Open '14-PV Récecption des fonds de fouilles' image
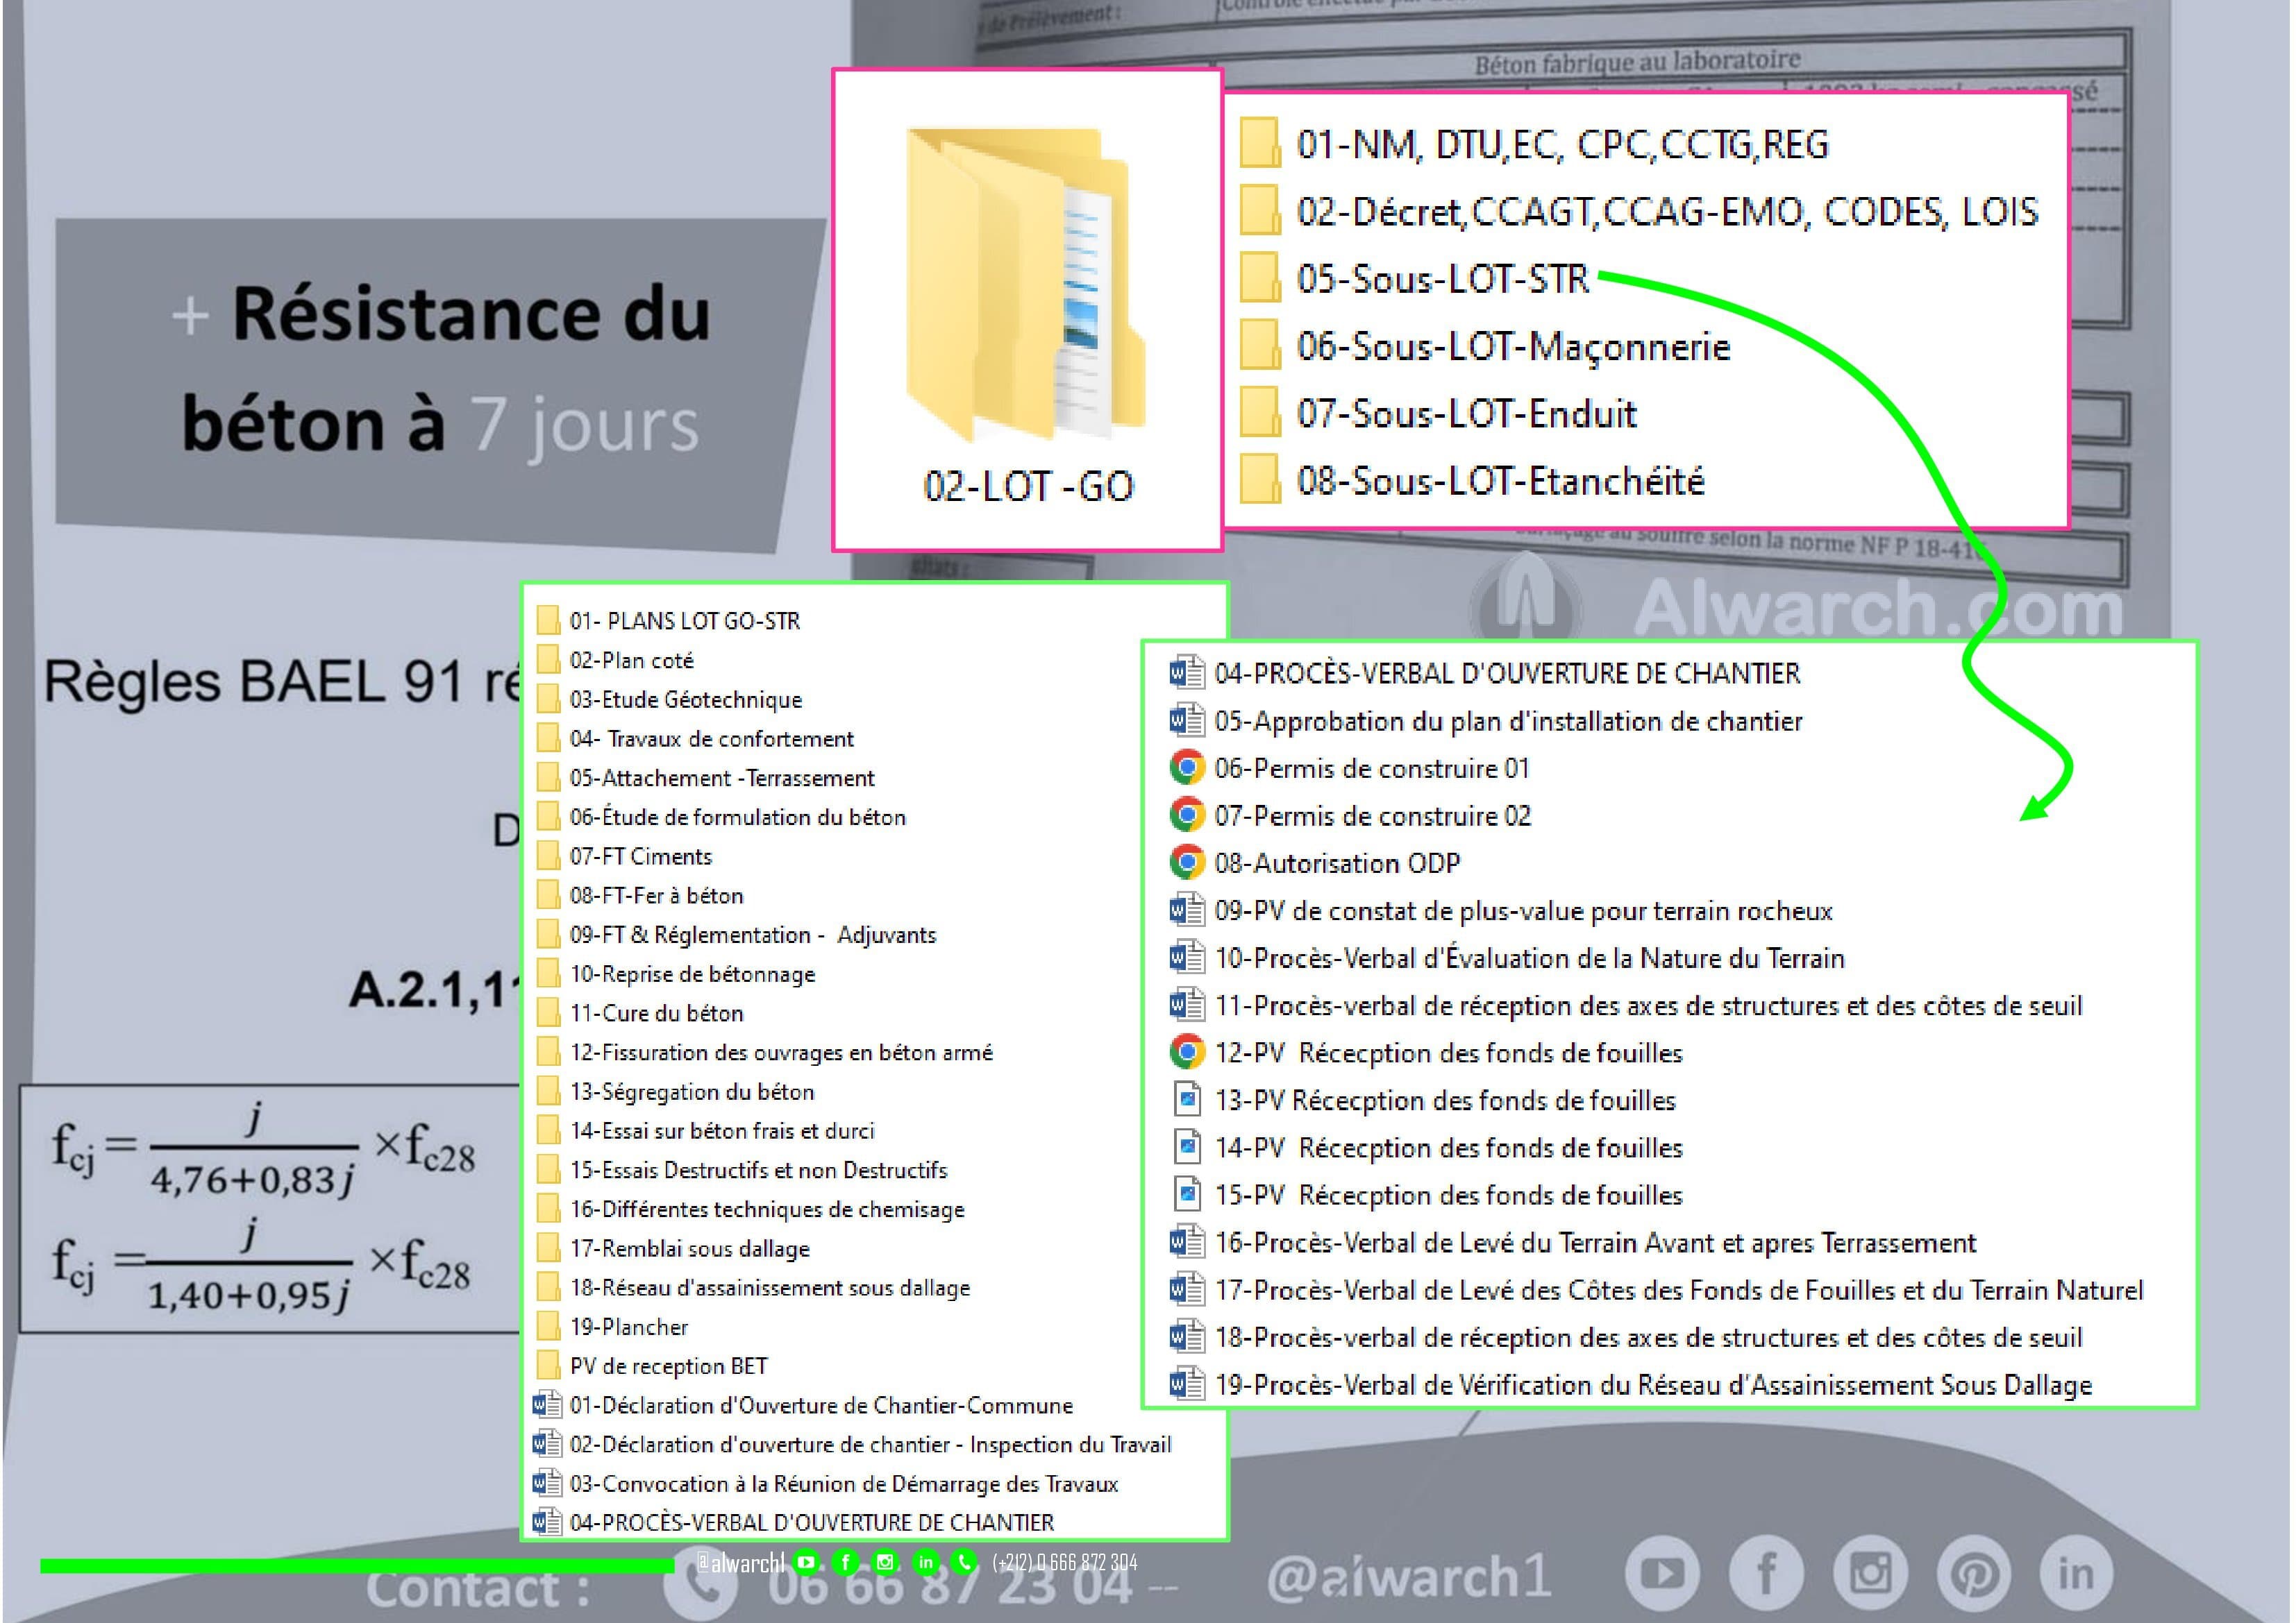This screenshot has height=1623, width=2296. [x=1448, y=1147]
